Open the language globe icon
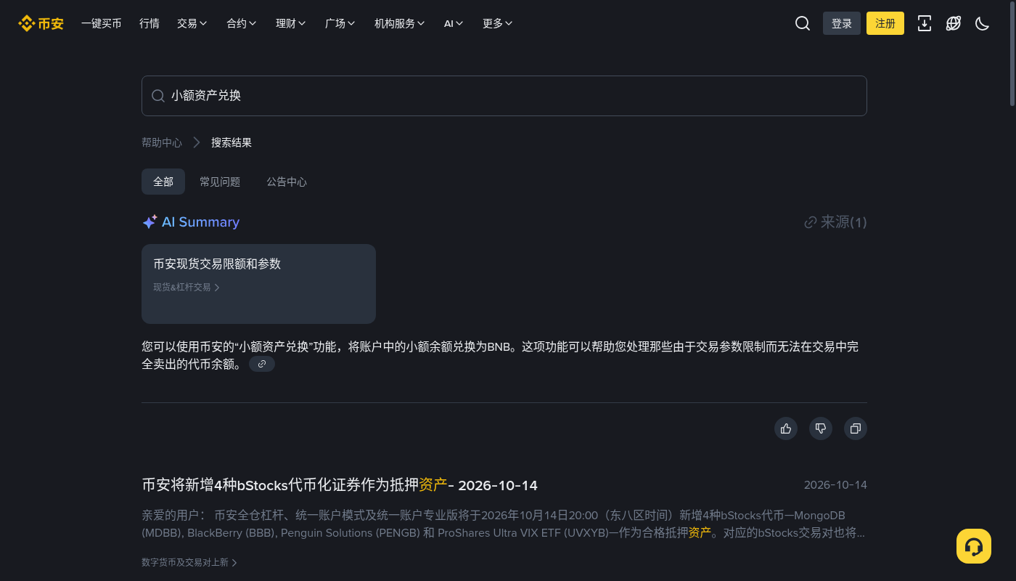1016x581 pixels. 954,23
